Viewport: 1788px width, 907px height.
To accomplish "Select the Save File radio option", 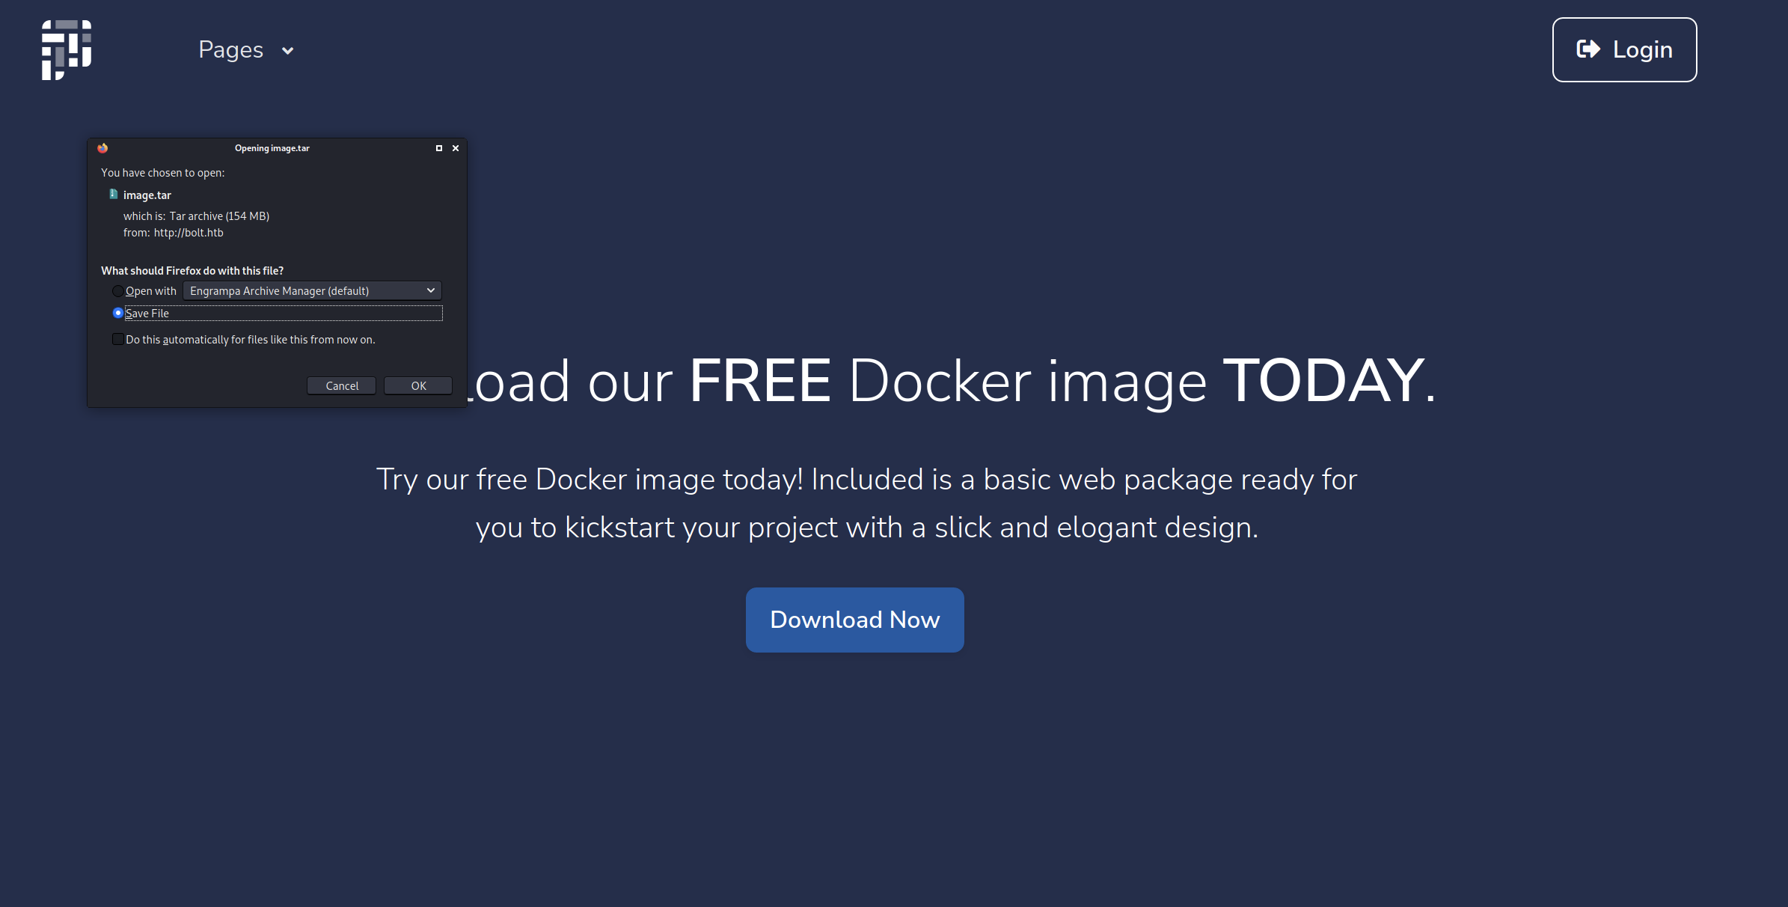I will coord(118,313).
